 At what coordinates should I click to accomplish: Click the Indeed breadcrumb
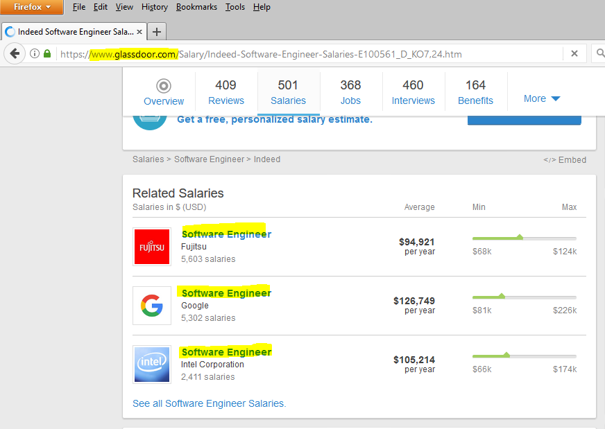click(x=267, y=159)
